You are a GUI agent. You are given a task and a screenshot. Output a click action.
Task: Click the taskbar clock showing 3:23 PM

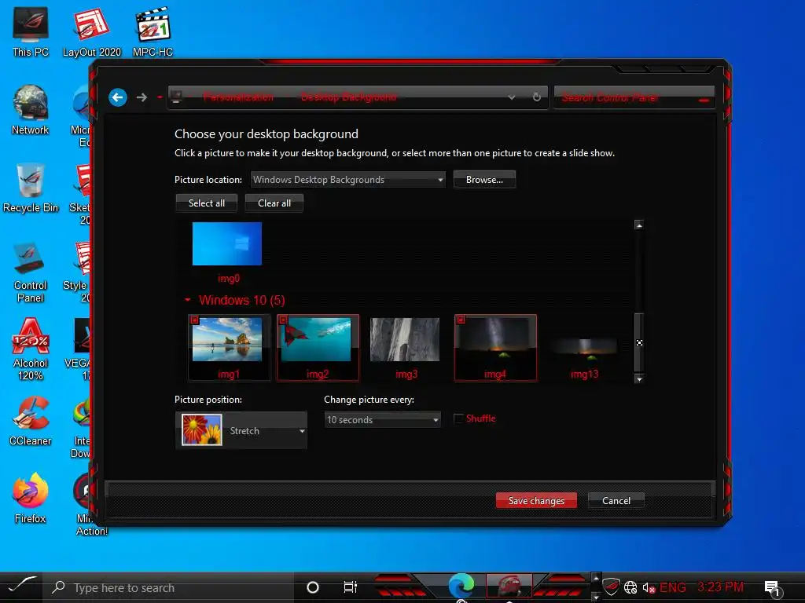pos(720,587)
